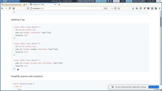Screen dimensions: 162x91
Task: Open Library bookmarks and history
Action: point(137,8)
